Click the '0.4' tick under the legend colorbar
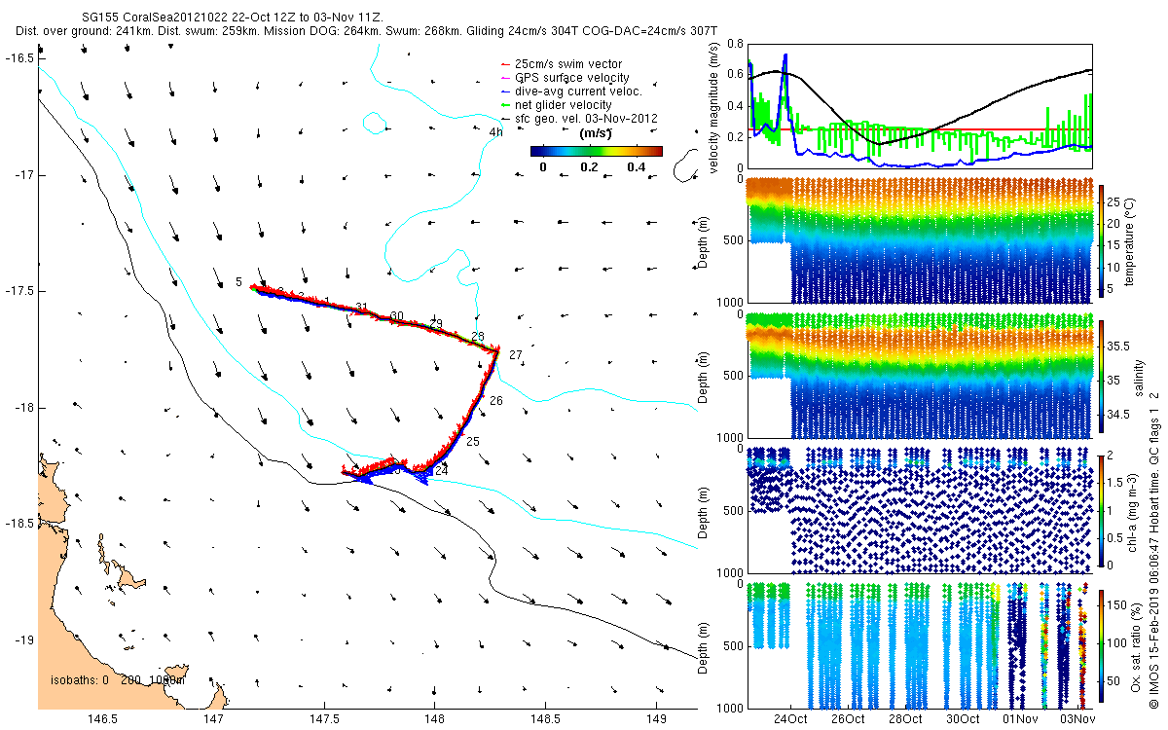Viewport: 1168px width, 730px height. pos(637,166)
